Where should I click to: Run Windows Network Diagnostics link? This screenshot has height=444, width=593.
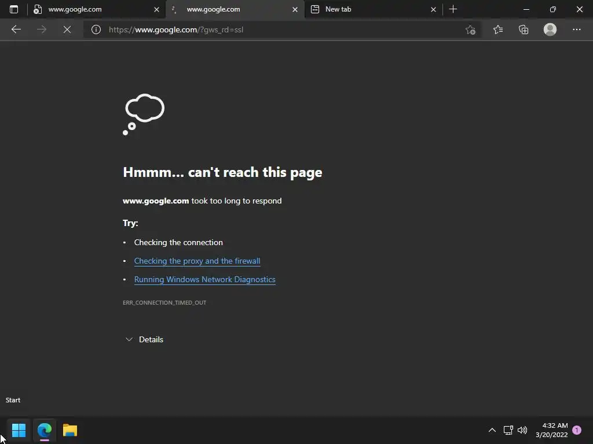point(204,279)
